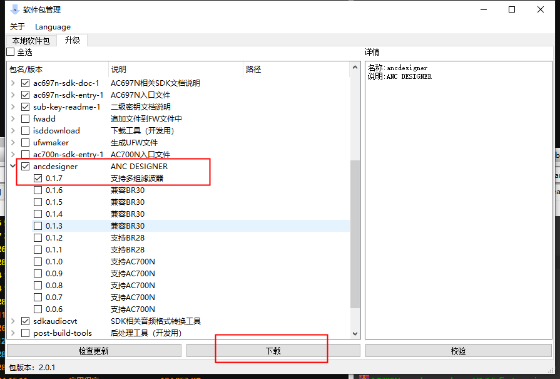The width and height of the screenshot is (560, 379).
Task: Expand the isddownload tree node
Action: [x=13, y=130]
